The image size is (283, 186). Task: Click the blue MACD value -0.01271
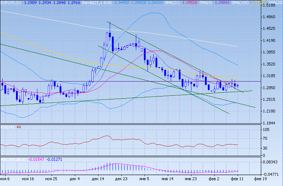tap(54, 159)
